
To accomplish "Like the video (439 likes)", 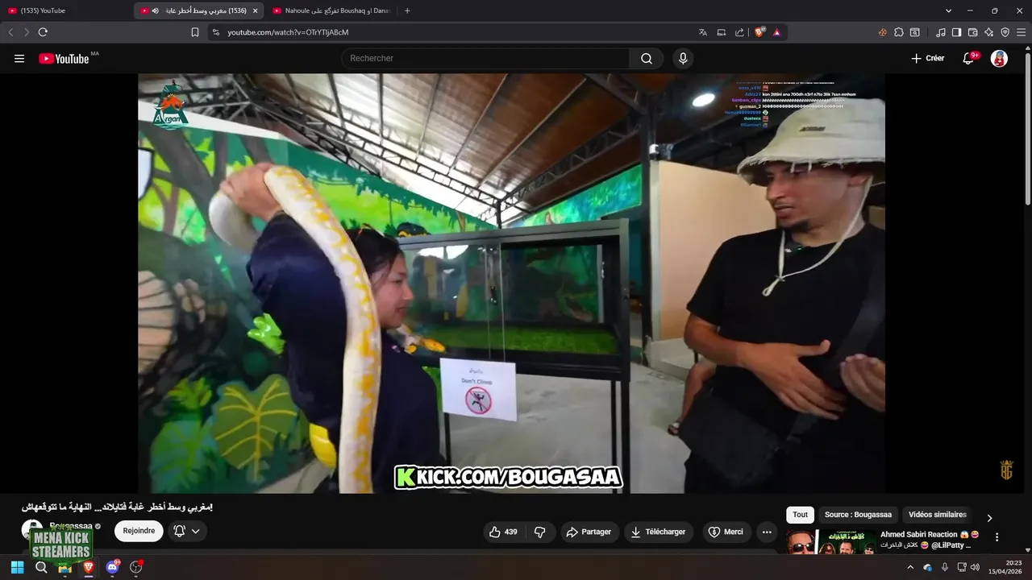I will click(504, 532).
